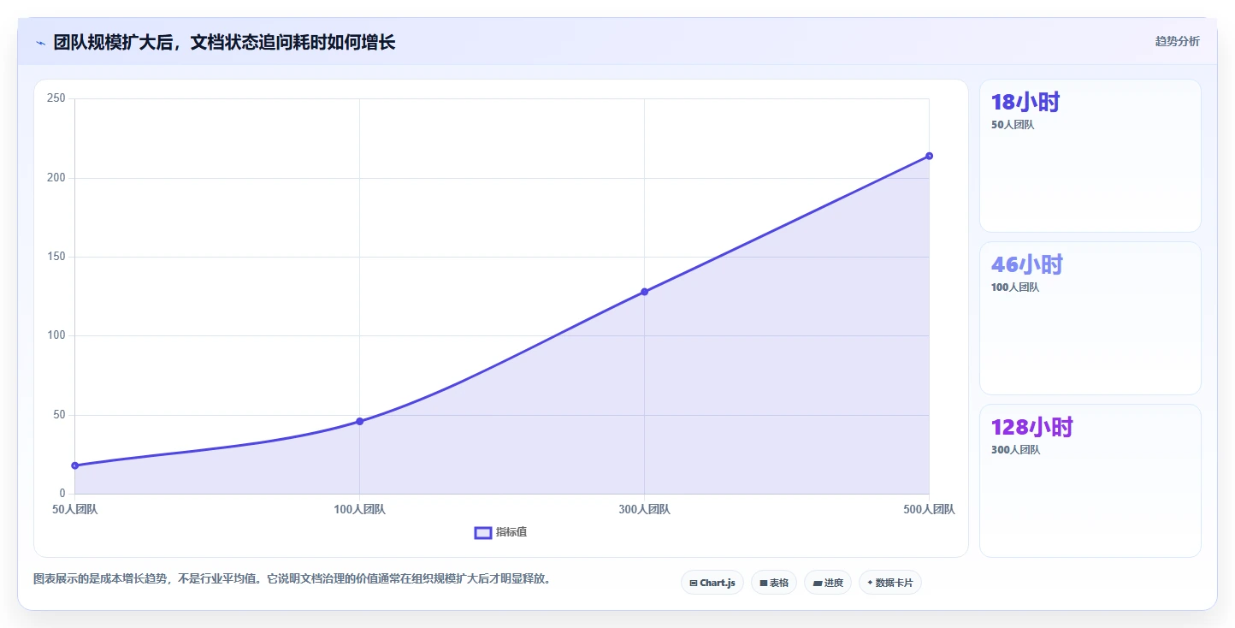Image resolution: width=1235 pixels, height=628 pixels.
Task: Open the 18小时 stat card
Action: [1090, 156]
